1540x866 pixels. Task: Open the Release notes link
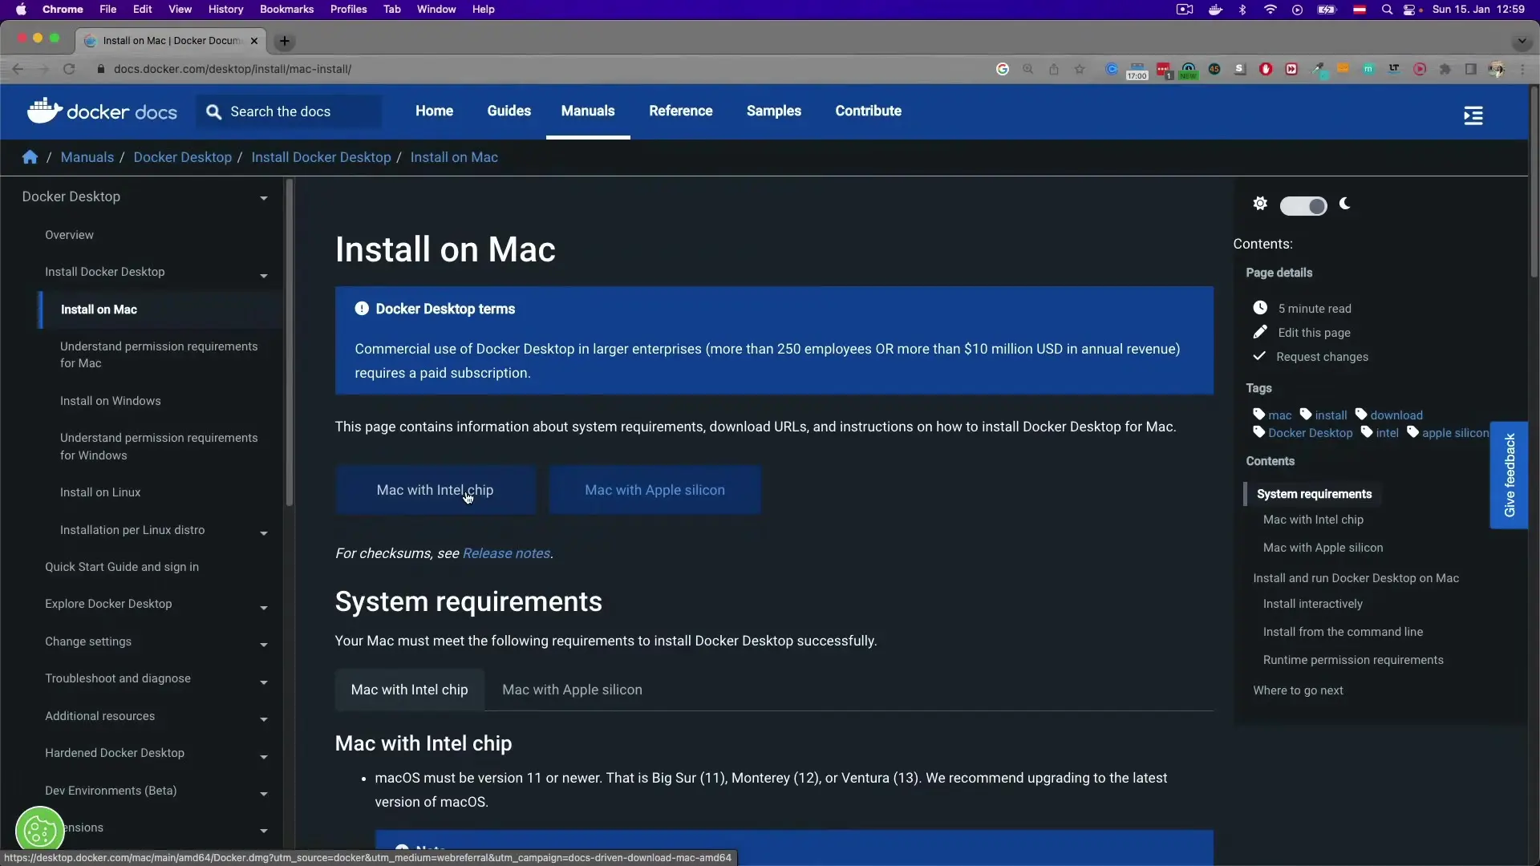click(x=506, y=553)
